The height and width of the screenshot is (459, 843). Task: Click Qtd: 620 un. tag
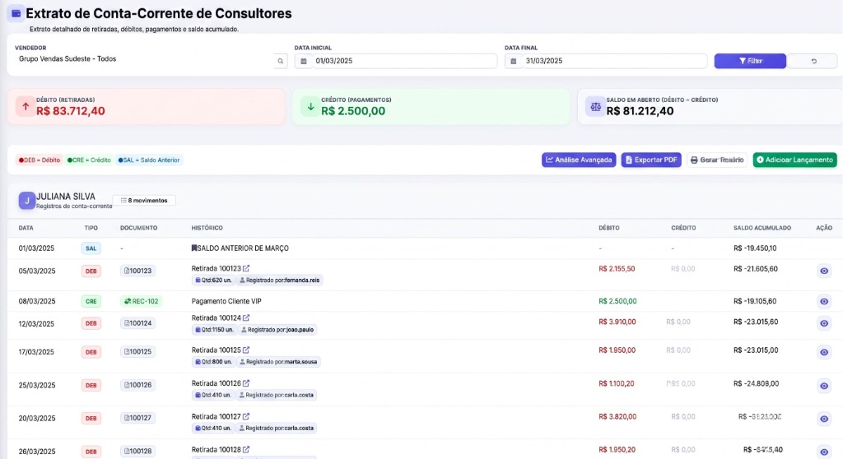click(x=213, y=280)
